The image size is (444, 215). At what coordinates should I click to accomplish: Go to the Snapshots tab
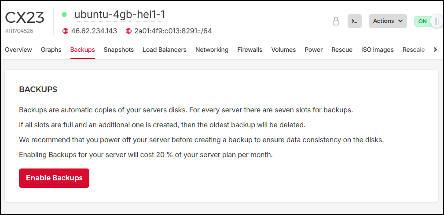[x=119, y=50]
